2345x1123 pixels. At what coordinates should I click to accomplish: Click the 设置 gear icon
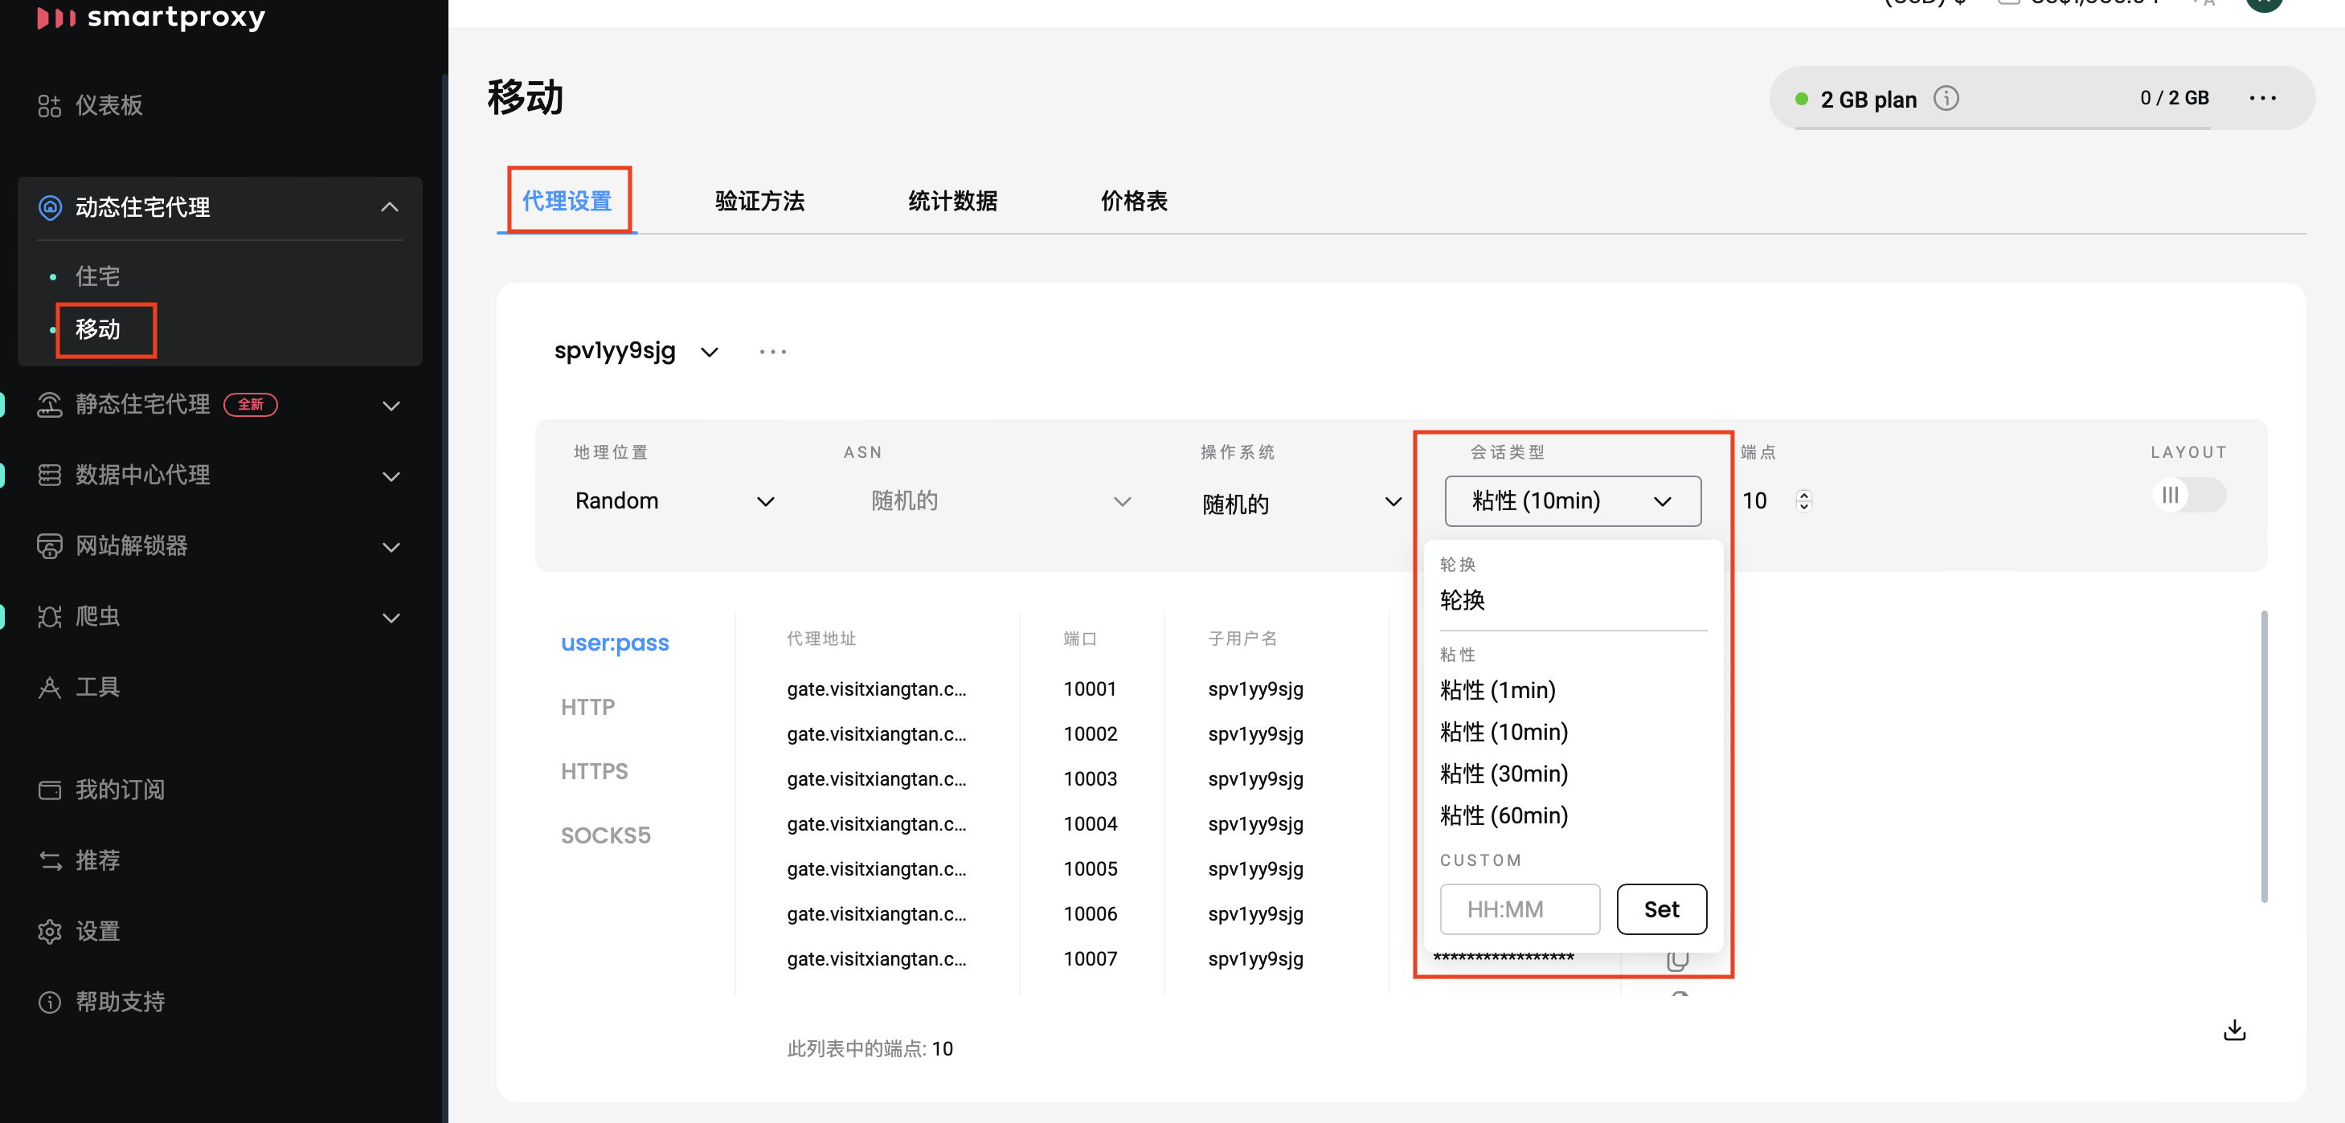pyautogui.click(x=49, y=931)
